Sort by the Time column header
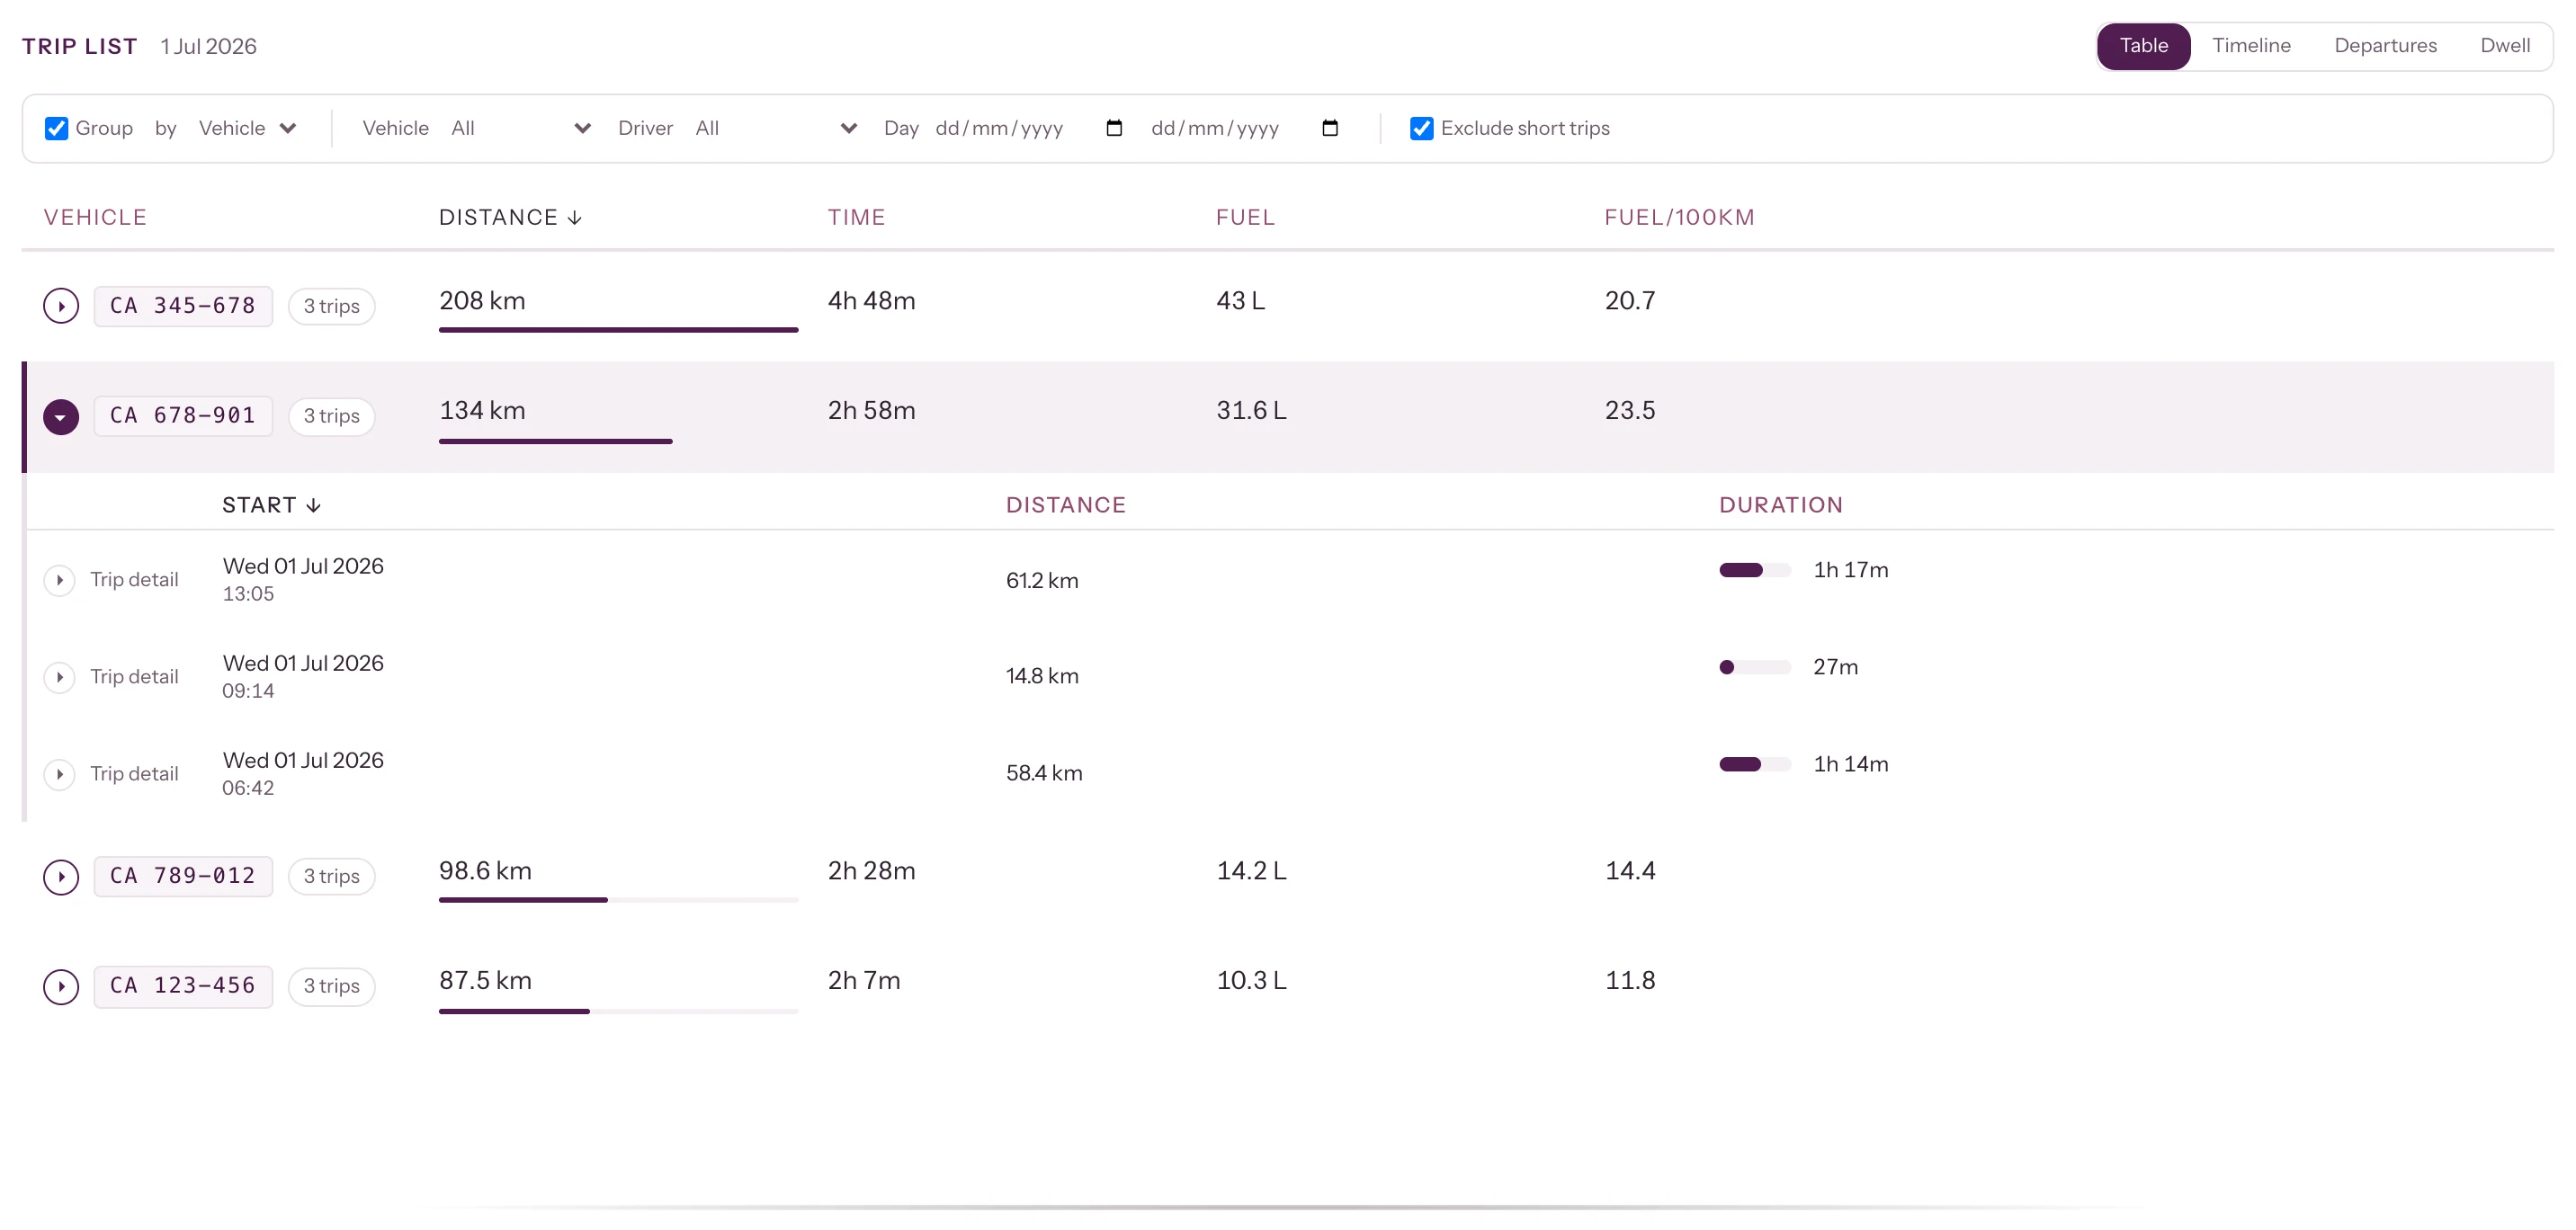The height and width of the screenshot is (1230, 2576). [856, 217]
